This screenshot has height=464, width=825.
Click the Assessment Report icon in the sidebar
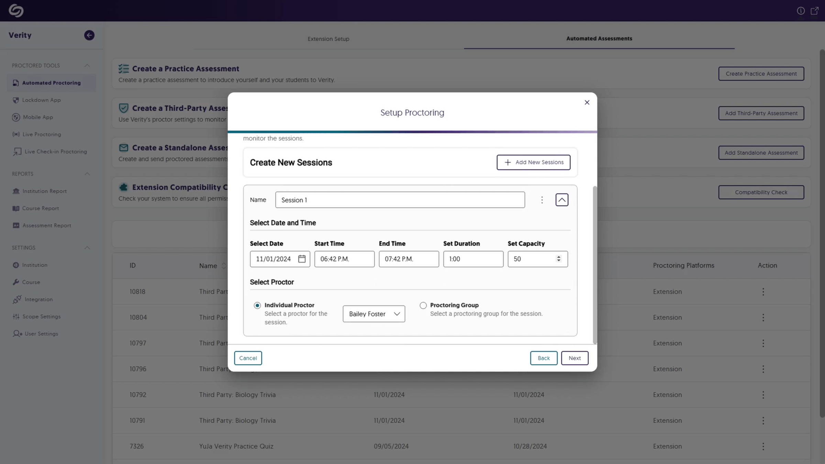tap(16, 225)
